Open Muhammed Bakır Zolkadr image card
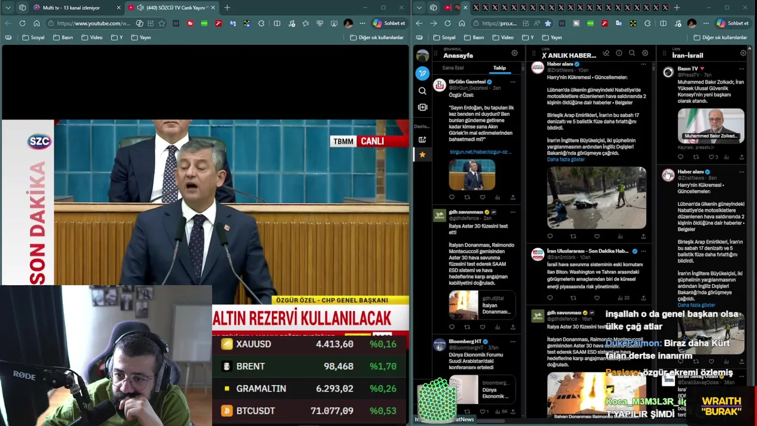The height and width of the screenshot is (426, 757). tap(711, 125)
